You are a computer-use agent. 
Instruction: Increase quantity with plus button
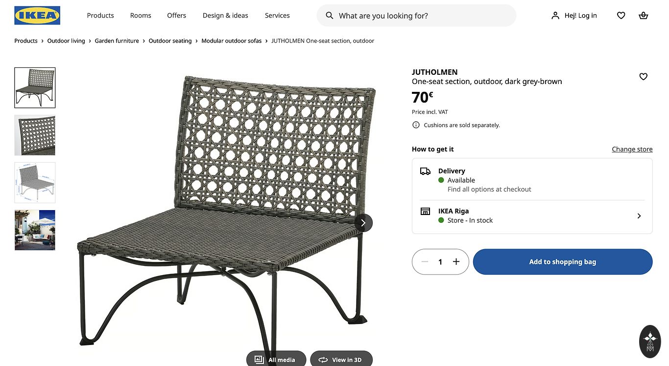coord(456,262)
